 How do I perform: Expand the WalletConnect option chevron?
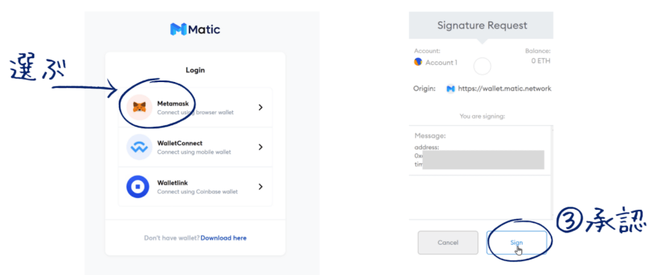[260, 148]
